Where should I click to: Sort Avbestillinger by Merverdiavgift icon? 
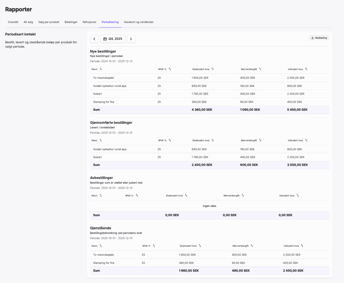(243, 195)
